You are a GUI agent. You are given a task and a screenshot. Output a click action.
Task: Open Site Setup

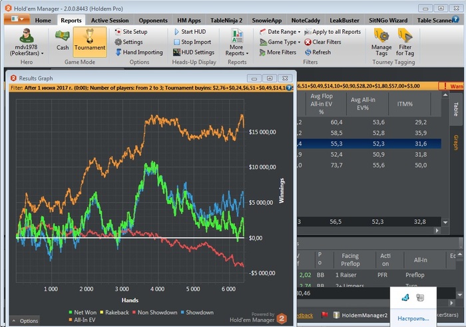point(131,32)
